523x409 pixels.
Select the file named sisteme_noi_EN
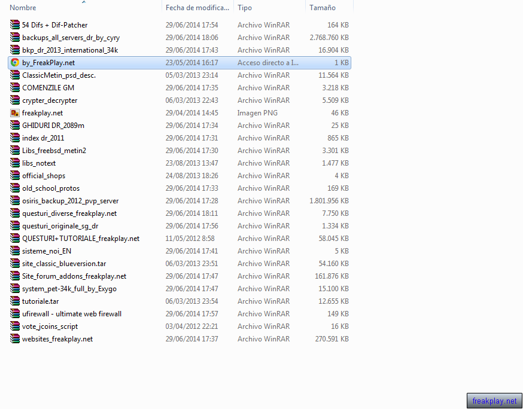click(x=46, y=251)
